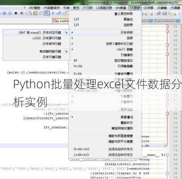Toggle 自动换行 word wrap in the View menu
The height and width of the screenshot is (179, 182).
point(105,55)
